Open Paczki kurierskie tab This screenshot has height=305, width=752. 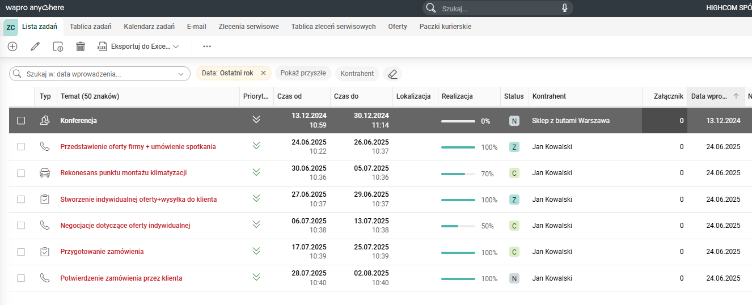coord(445,27)
